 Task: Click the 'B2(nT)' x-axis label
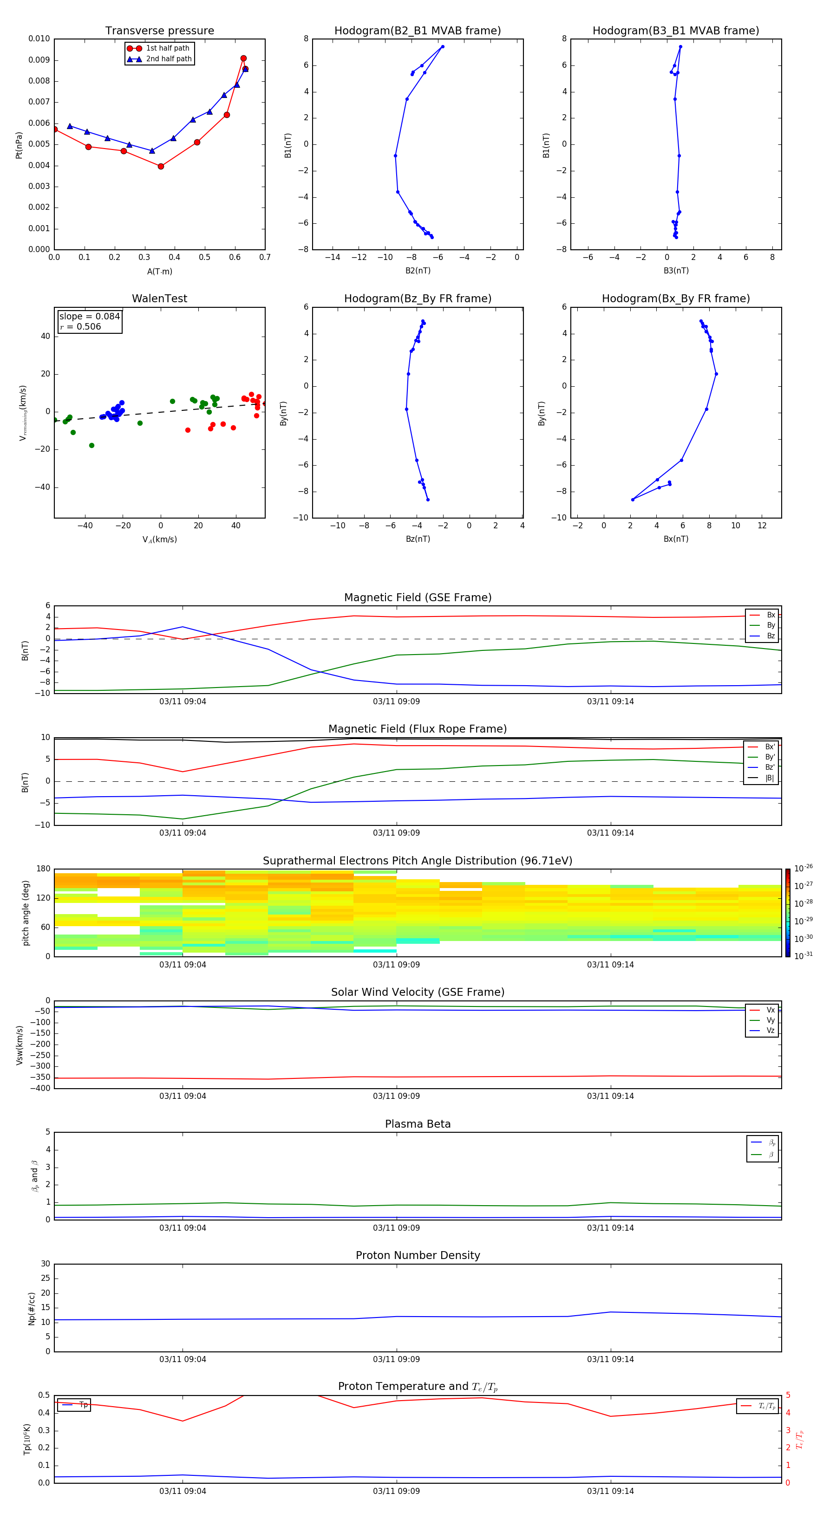[418, 271]
